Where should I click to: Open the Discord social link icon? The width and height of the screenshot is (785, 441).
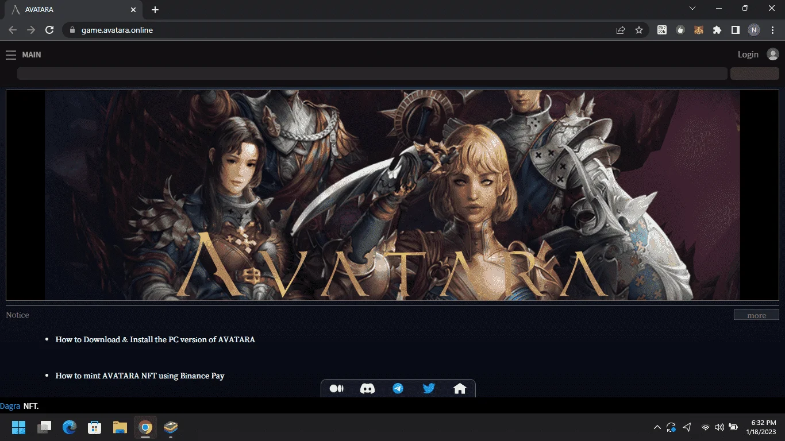pos(367,389)
